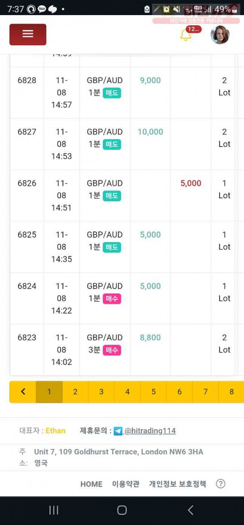
Task: Select the order row 6826
Action: click(122, 195)
